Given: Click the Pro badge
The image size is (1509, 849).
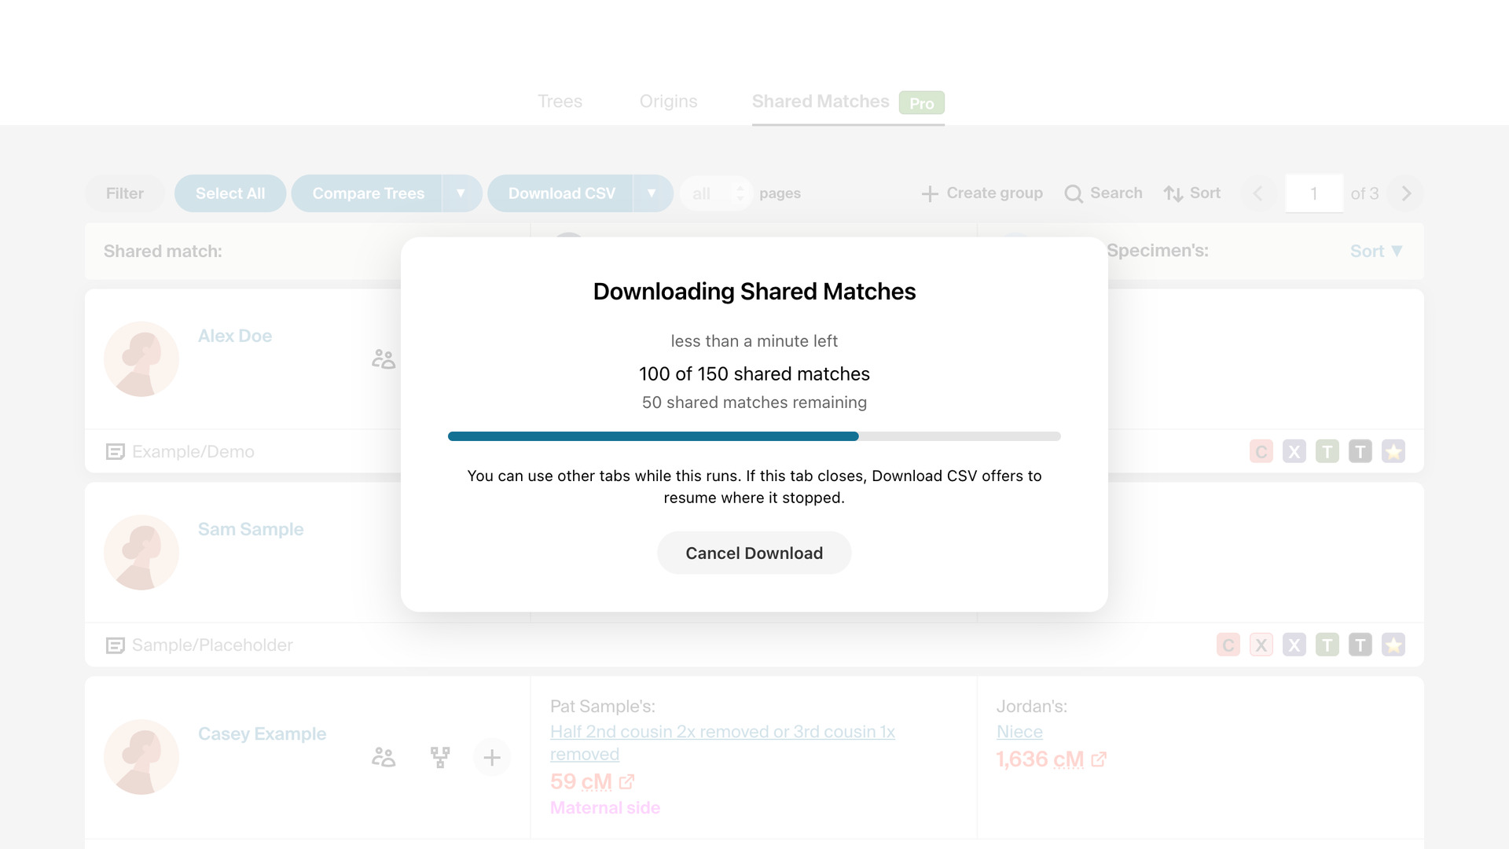Looking at the screenshot, I should [x=921, y=103].
